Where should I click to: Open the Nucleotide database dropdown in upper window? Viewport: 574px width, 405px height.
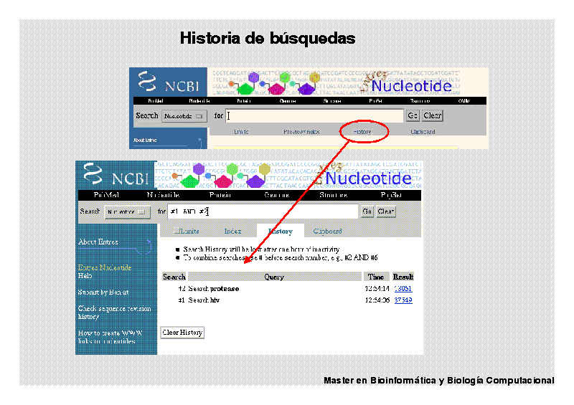(184, 115)
